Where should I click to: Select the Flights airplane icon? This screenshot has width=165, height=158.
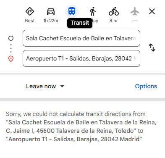pyautogui.click(x=135, y=11)
